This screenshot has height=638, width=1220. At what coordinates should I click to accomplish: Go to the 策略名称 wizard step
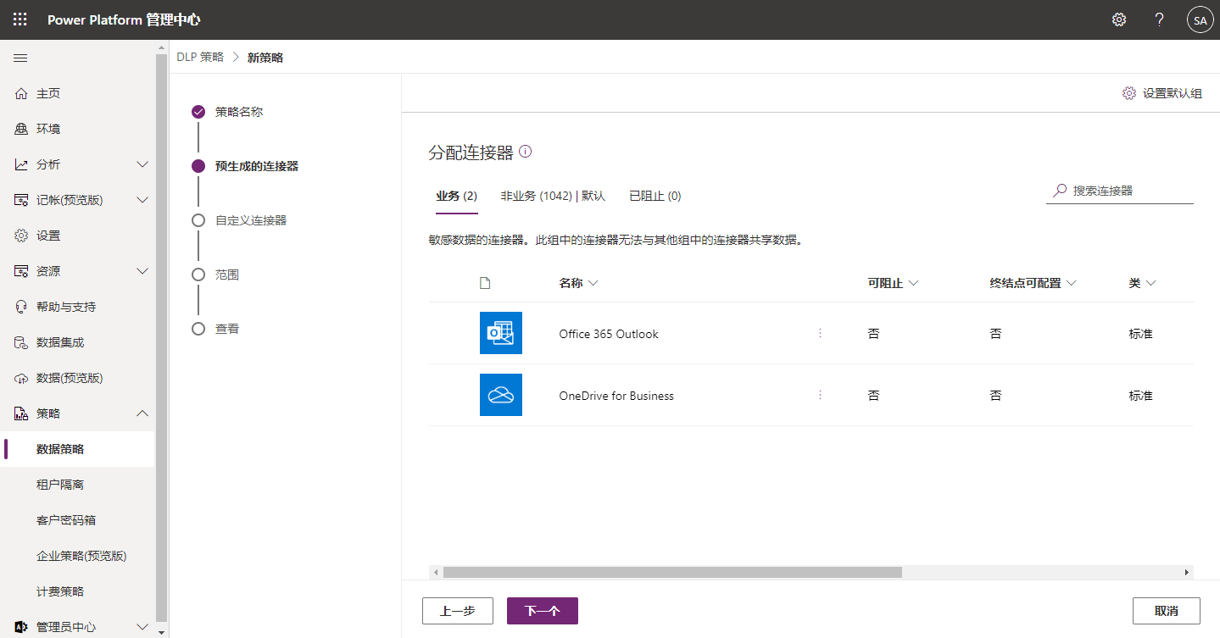pyautogui.click(x=238, y=112)
